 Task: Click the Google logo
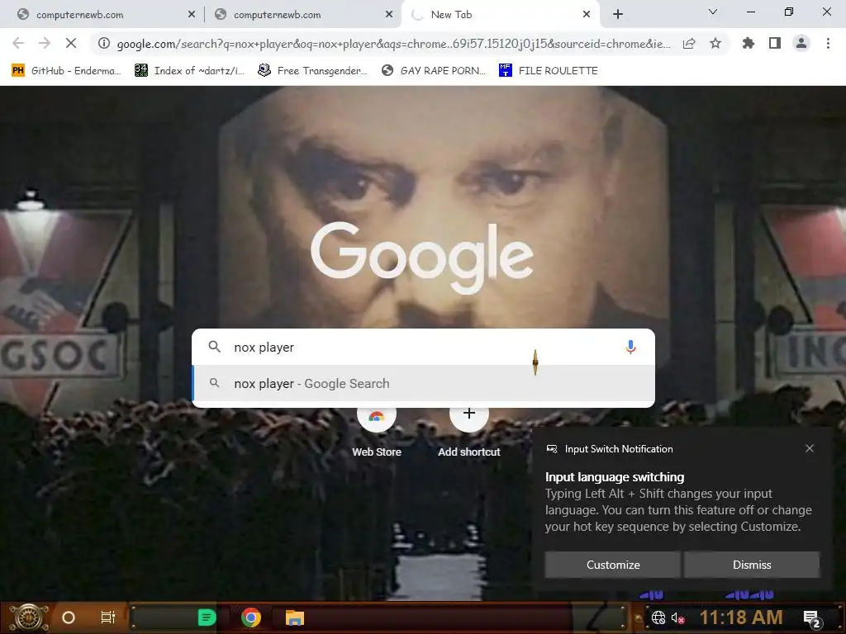point(422,258)
